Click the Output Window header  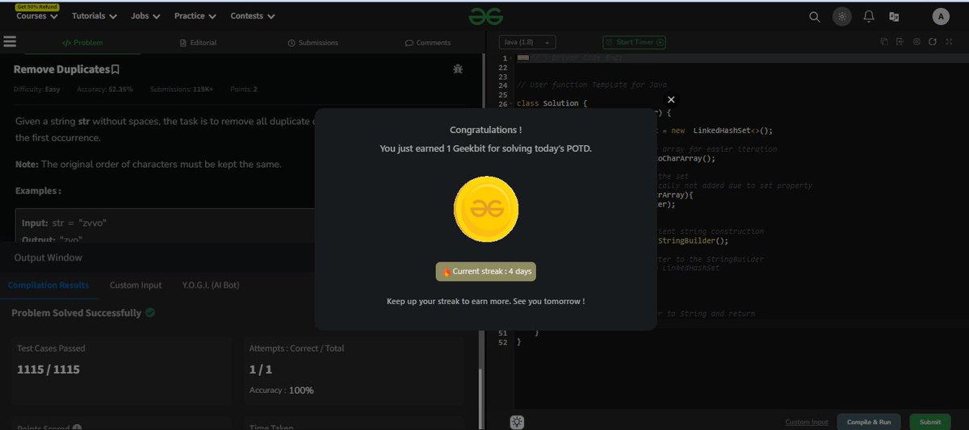point(48,257)
